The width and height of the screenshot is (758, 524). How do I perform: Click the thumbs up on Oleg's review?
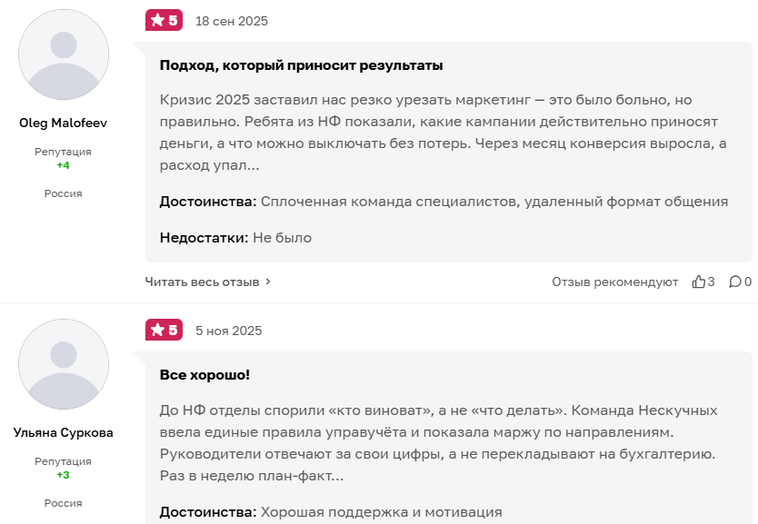[x=699, y=282]
